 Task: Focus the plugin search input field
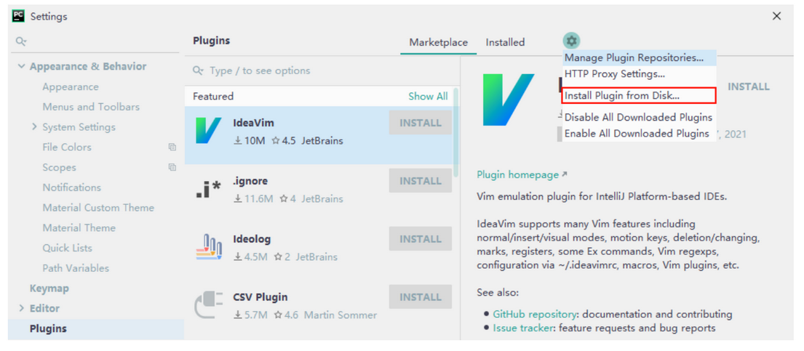320,70
